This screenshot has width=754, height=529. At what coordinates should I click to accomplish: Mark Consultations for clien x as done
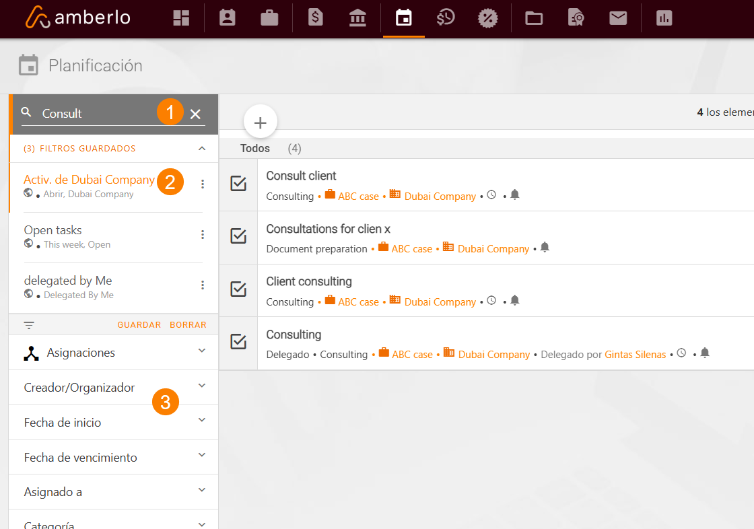pyautogui.click(x=238, y=236)
